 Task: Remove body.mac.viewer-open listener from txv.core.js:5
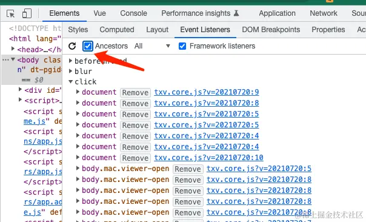pyautogui.click(x=188, y=169)
